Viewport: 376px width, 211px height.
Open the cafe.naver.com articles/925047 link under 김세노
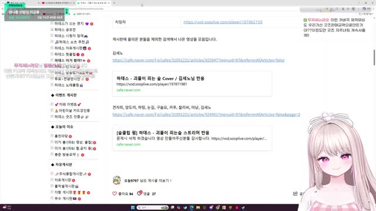(x=199, y=60)
